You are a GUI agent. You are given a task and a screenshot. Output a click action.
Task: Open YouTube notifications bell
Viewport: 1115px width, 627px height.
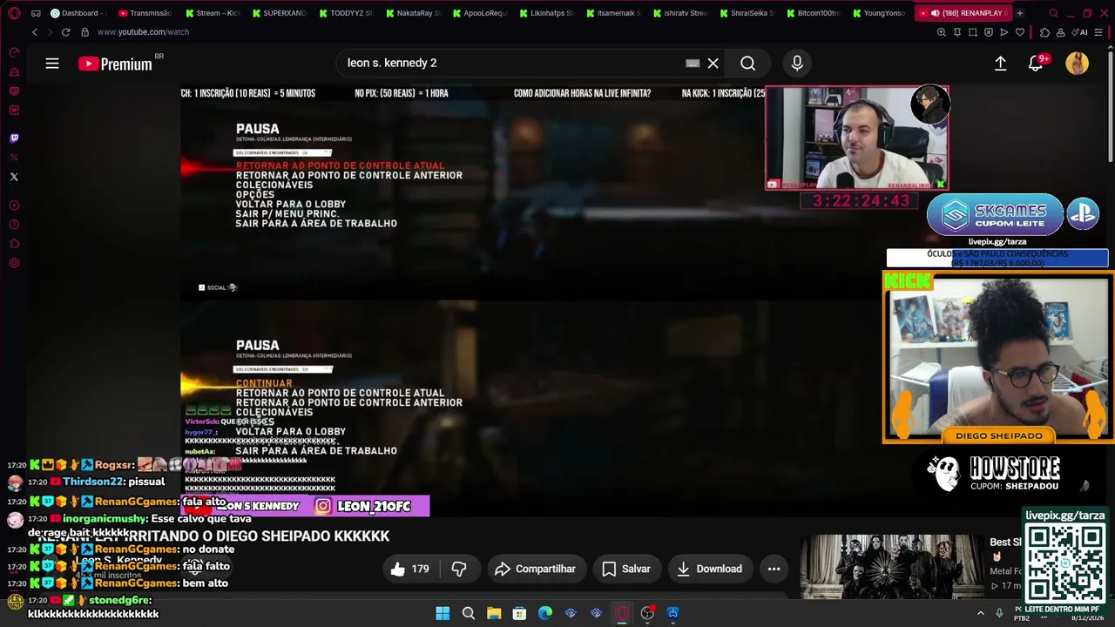(x=1036, y=63)
